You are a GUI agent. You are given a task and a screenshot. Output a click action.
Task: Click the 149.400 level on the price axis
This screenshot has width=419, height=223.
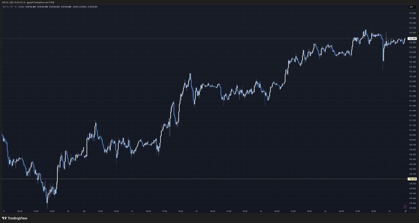click(412, 208)
